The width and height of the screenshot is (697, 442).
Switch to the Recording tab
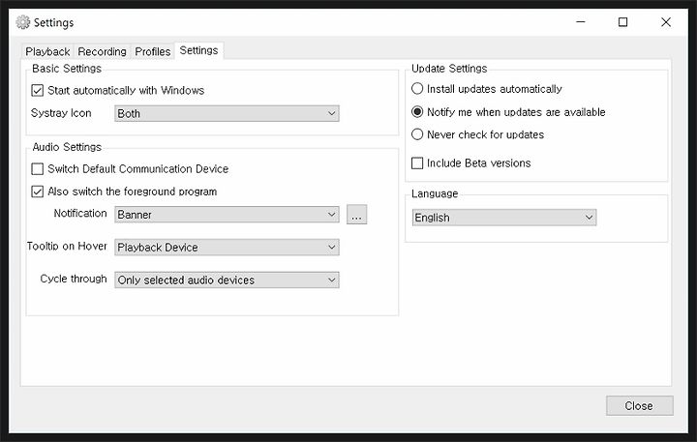pos(103,51)
